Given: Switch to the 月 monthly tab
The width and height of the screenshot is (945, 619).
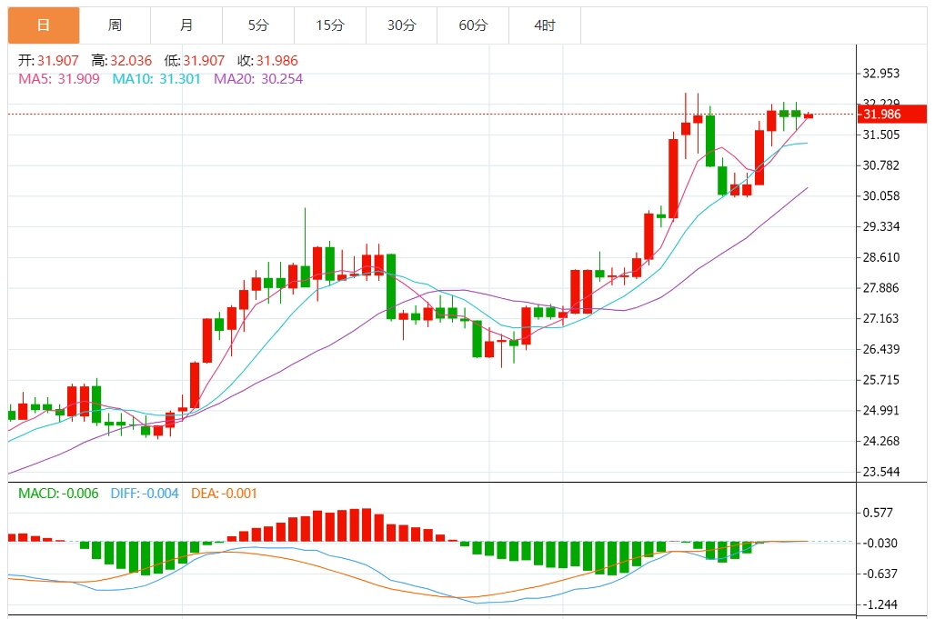Looking at the screenshot, I should point(186,25).
